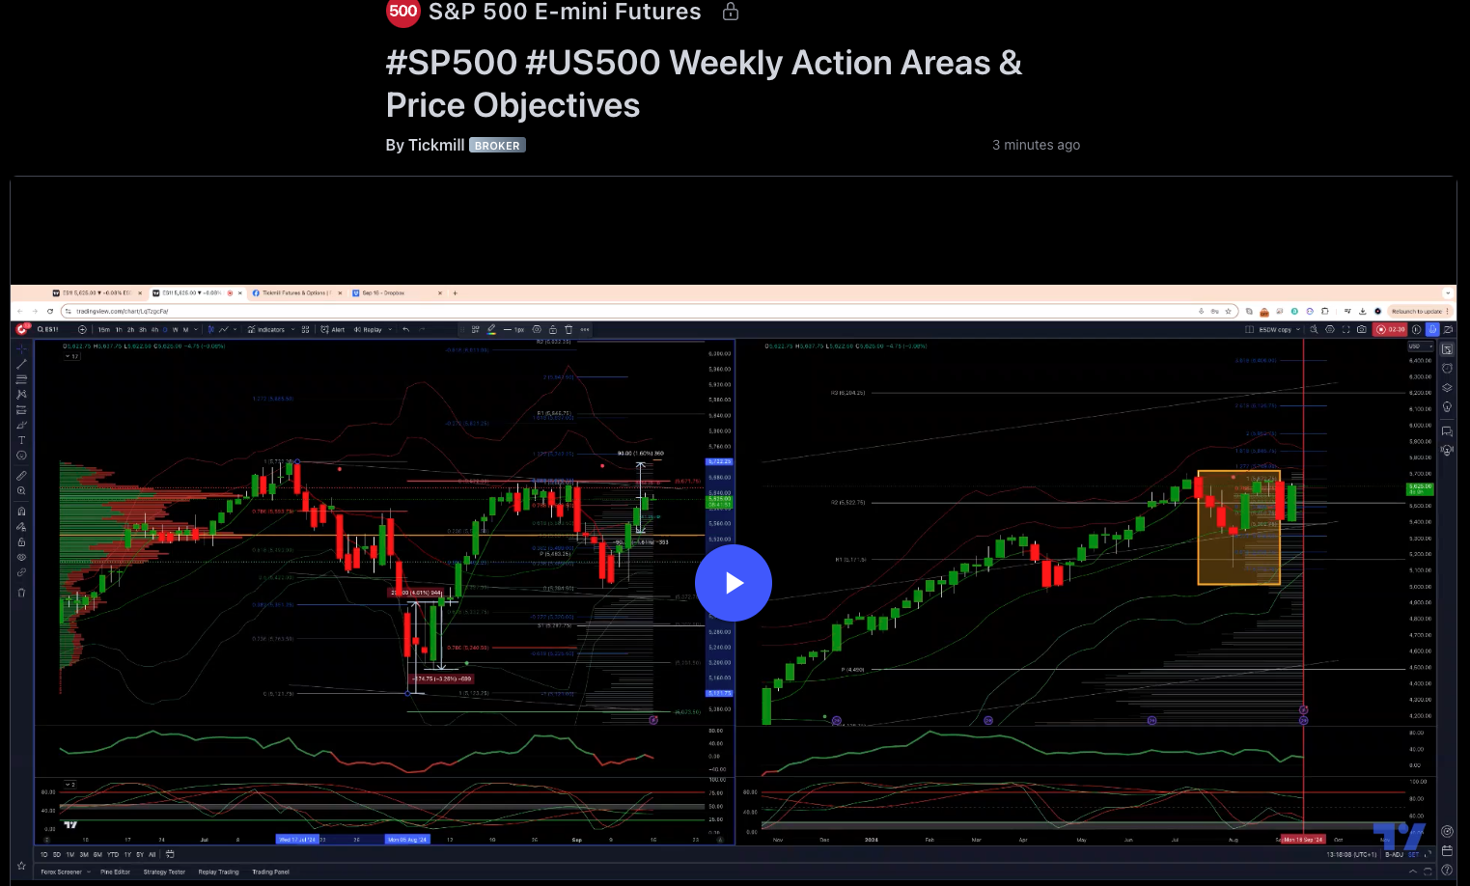Screen dimensions: 1470x886
Task: Set the 1D date range
Action: click(x=44, y=854)
